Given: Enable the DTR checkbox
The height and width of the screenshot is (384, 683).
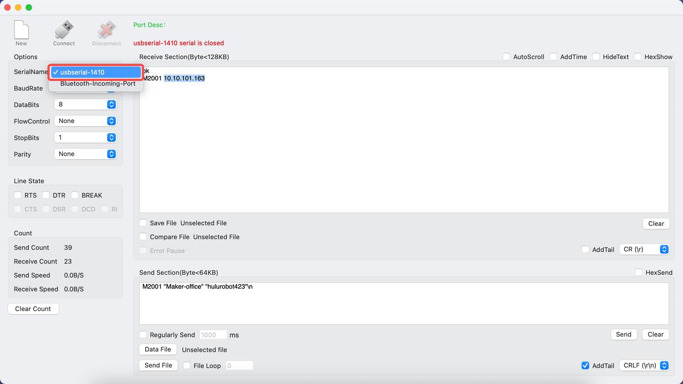Looking at the screenshot, I should (46, 195).
